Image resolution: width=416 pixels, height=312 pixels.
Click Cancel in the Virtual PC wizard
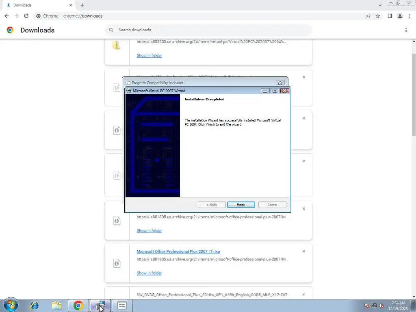[x=272, y=205]
